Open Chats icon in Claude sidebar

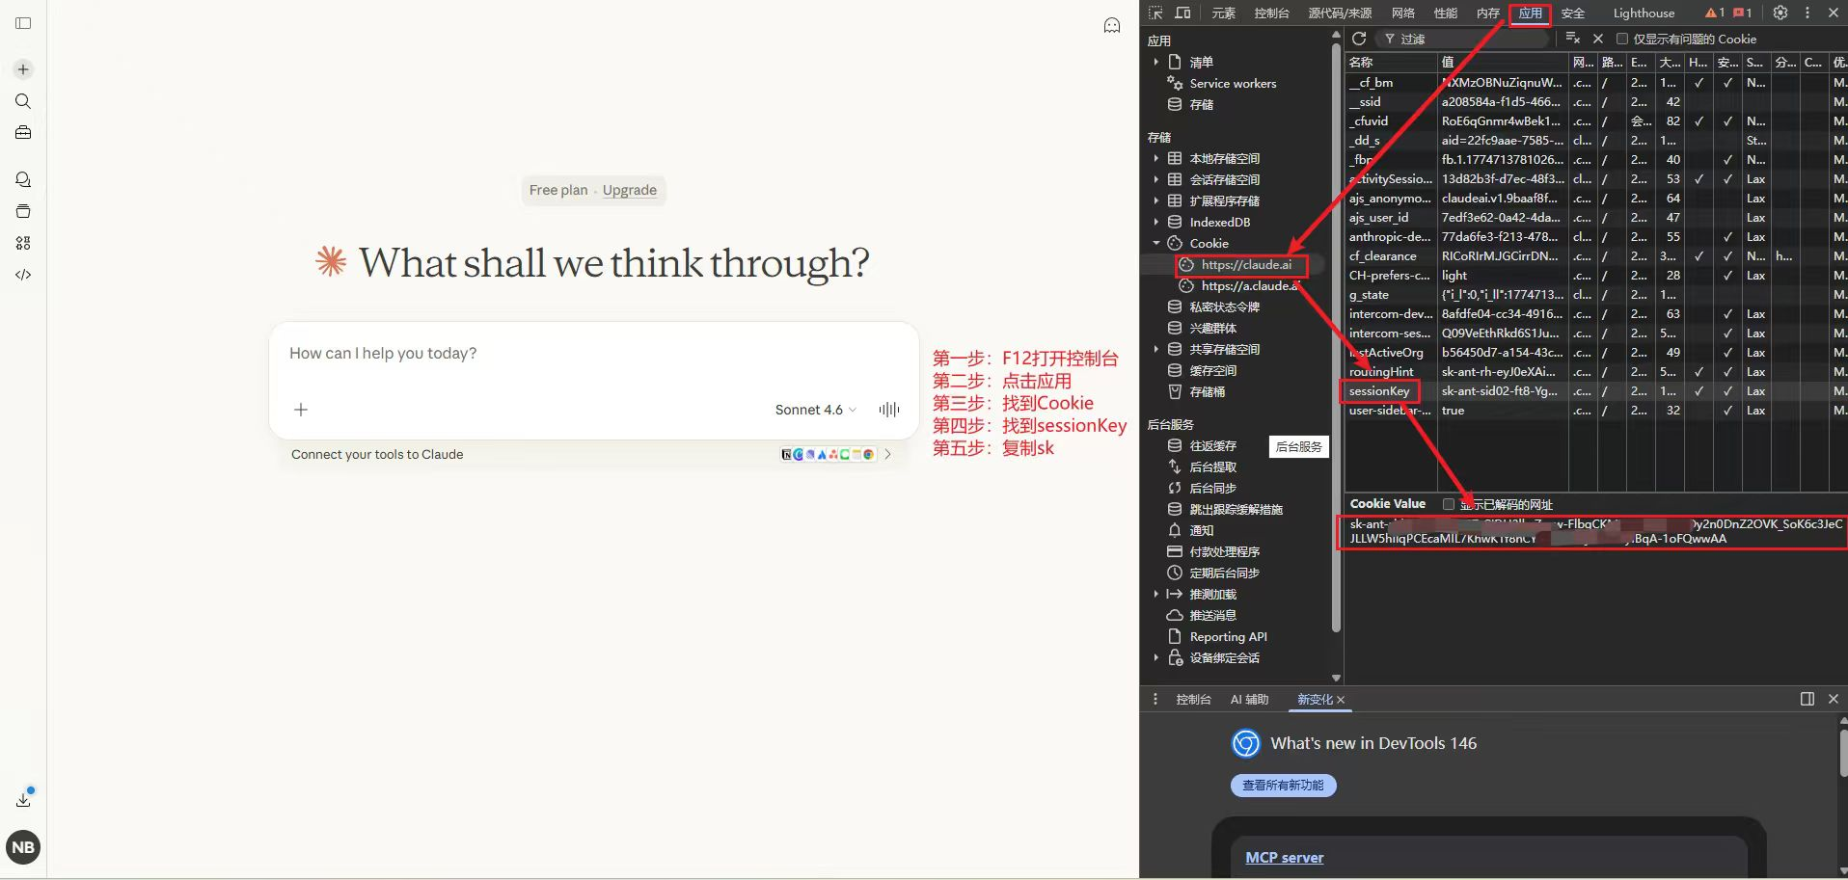23,179
